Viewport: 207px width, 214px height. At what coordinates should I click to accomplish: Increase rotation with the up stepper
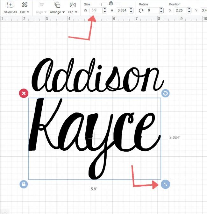(x=161, y=9)
